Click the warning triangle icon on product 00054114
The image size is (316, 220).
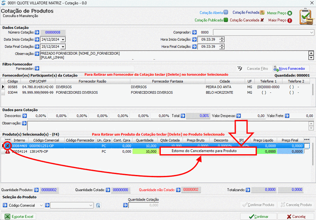click(x=8, y=151)
